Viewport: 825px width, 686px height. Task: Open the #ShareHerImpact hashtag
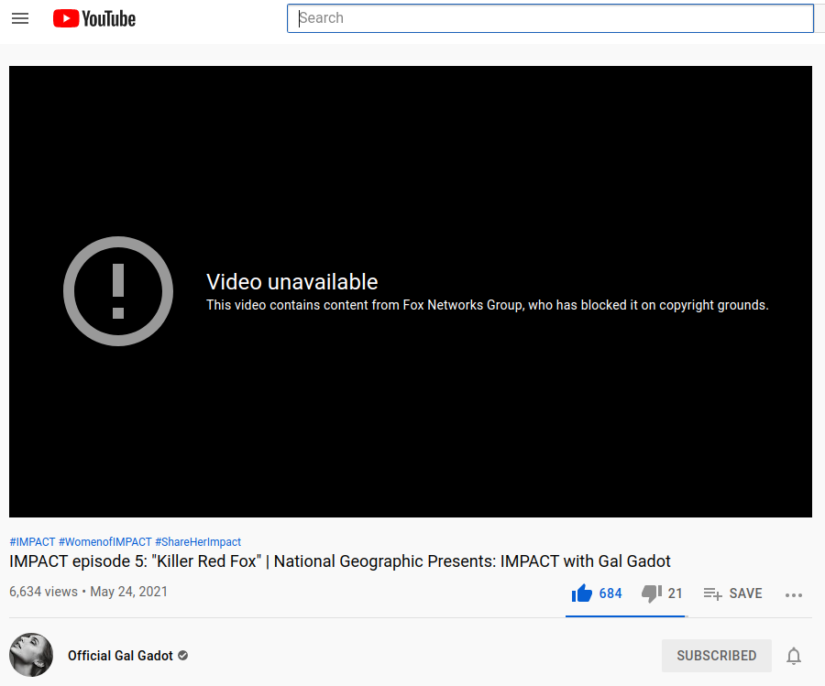pos(198,542)
